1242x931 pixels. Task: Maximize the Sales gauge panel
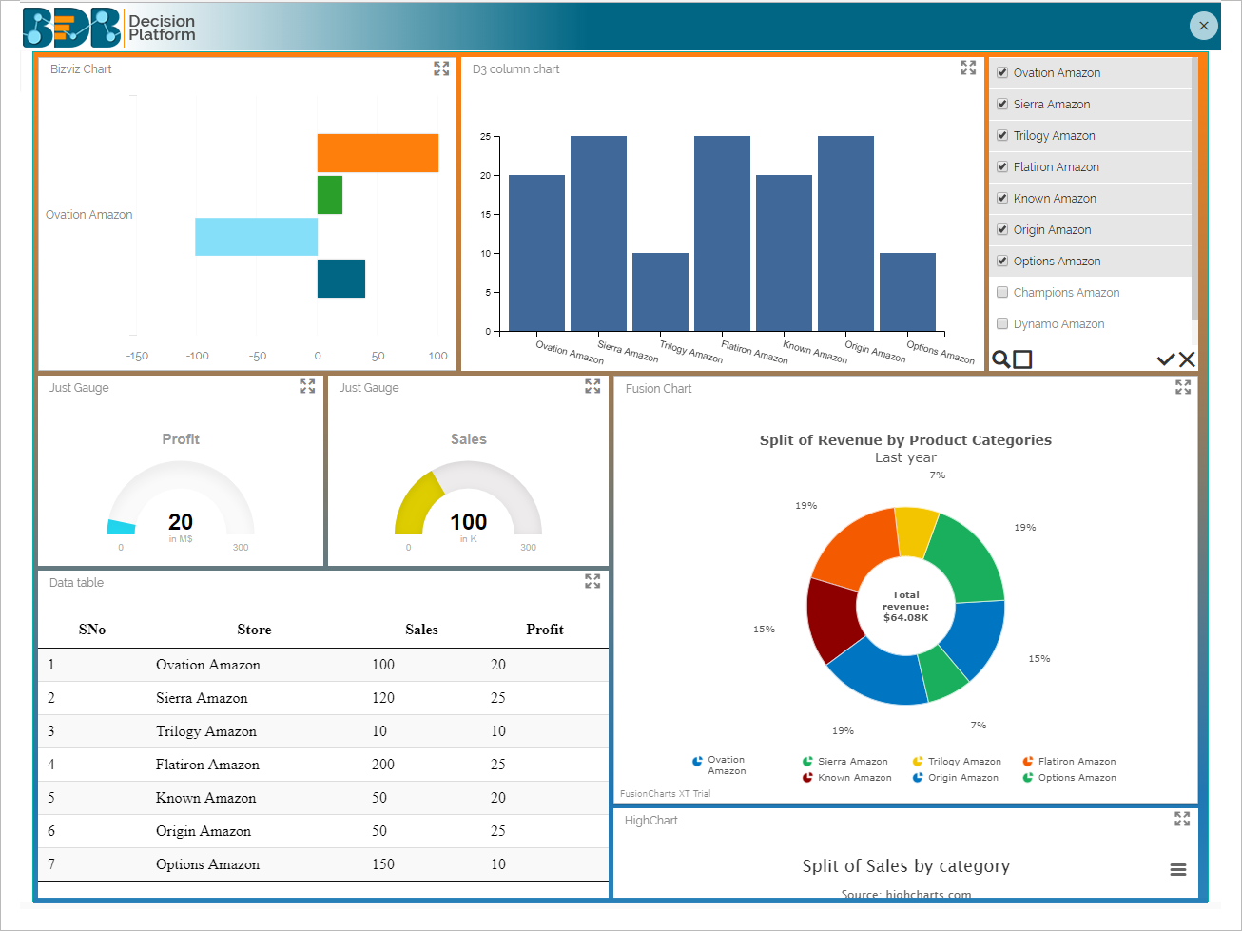tap(592, 386)
